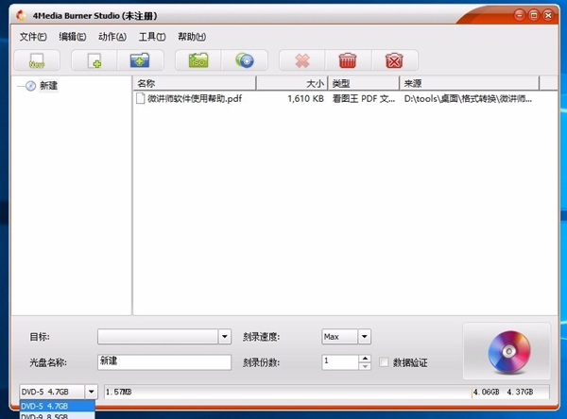The width and height of the screenshot is (567, 419).
Task: Click the disc copy toolbar icon
Action: point(245,60)
